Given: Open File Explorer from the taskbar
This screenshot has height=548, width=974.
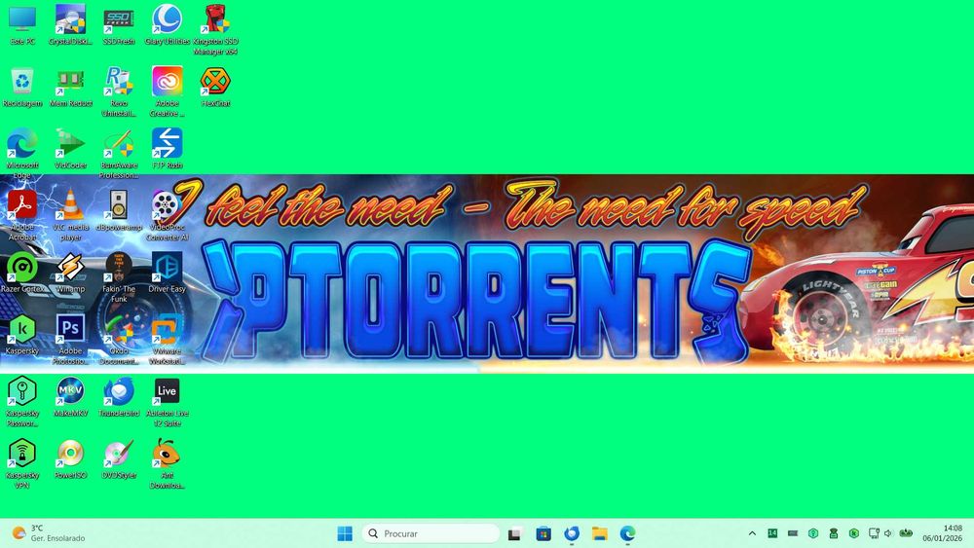Looking at the screenshot, I should point(599,533).
